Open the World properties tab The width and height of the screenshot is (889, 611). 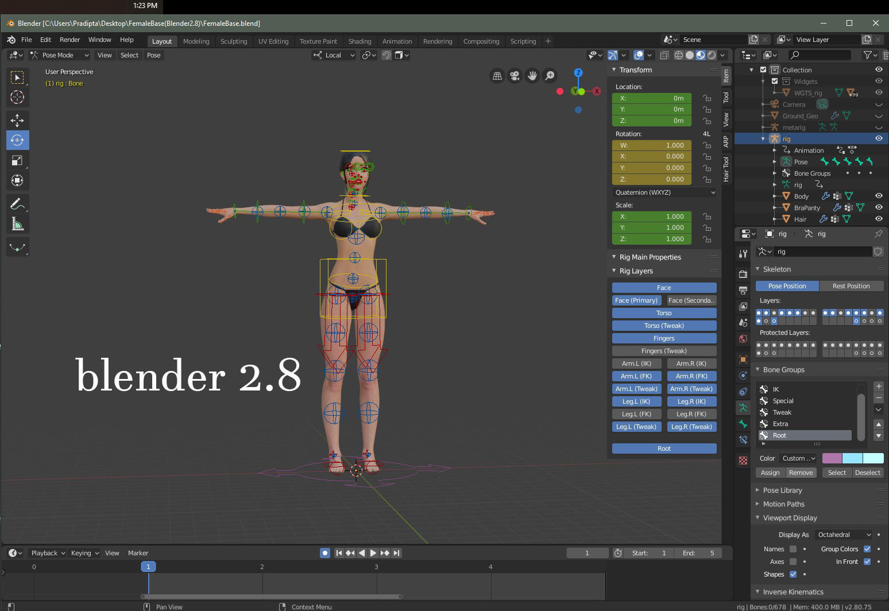743,339
